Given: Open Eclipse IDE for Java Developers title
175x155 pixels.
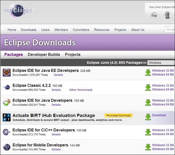Looking at the screenshot, I should point(43,100).
